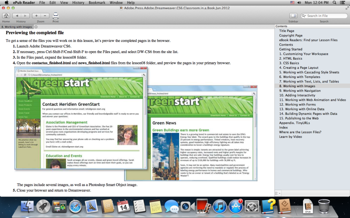
Task: Click the Search in File field
Action: click(x=324, y=16)
